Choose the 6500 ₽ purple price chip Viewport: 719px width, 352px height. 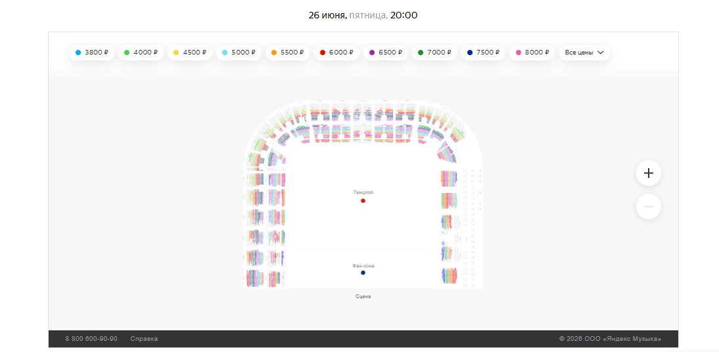385,53
